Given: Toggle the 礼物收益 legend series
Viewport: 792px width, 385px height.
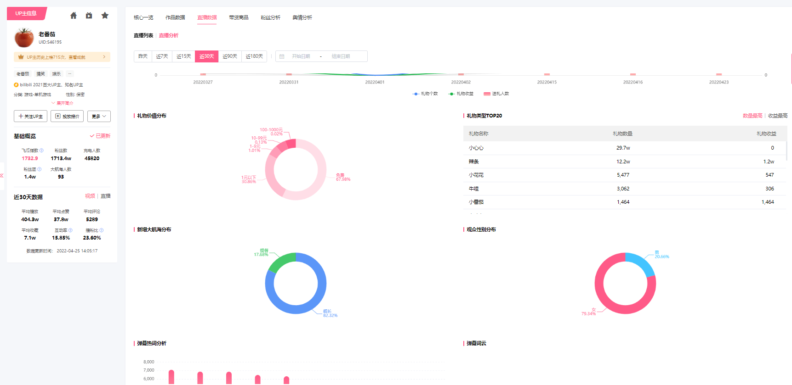Looking at the screenshot, I should [x=461, y=94].
